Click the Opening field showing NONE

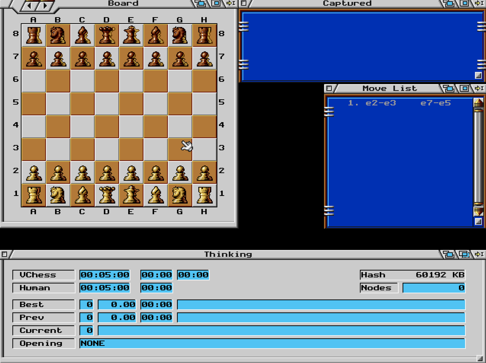coord(272,343)
